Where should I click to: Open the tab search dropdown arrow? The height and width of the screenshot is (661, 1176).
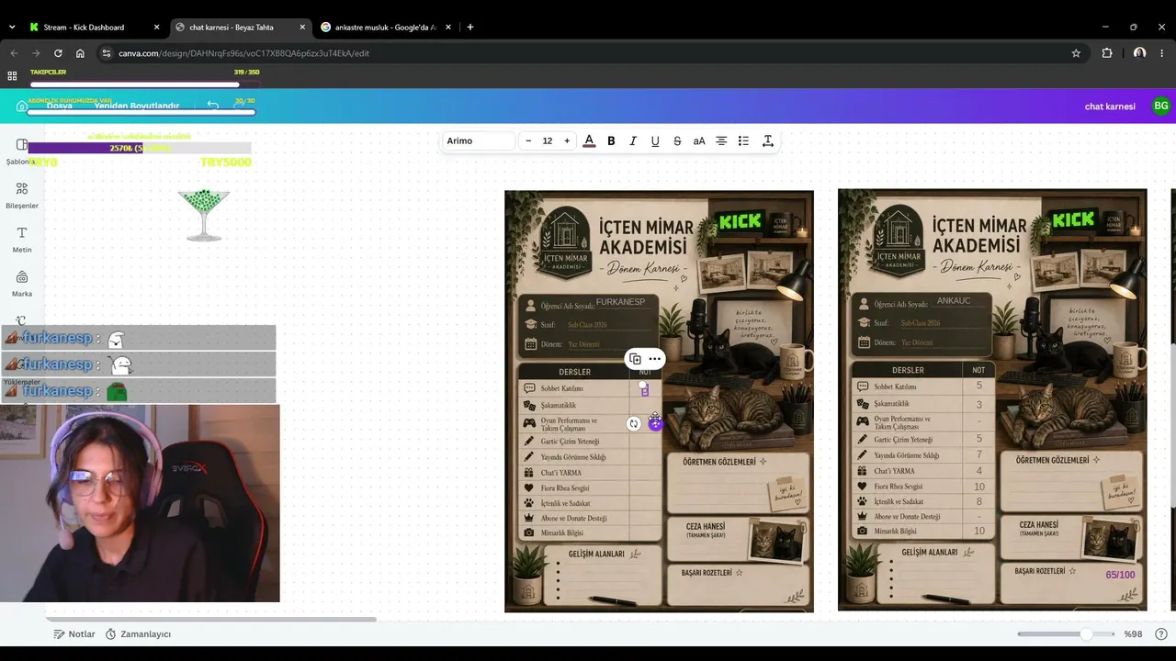(12, 28)
